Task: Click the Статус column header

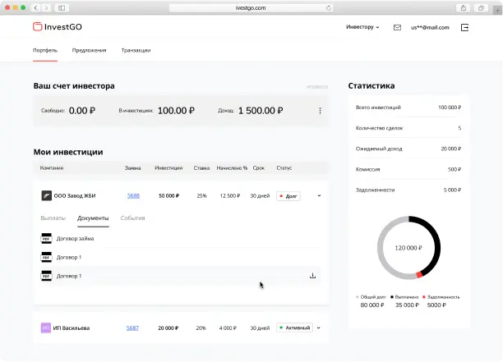Action: coord(284,167)
